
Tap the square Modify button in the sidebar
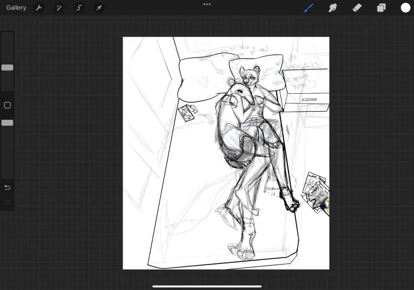click(x=8, y=105)
